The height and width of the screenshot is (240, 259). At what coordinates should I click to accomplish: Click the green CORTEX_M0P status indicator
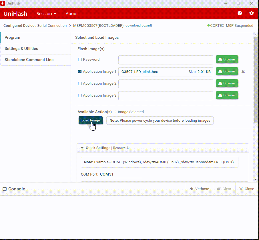208,25
